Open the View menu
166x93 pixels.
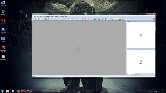(41, 16)
